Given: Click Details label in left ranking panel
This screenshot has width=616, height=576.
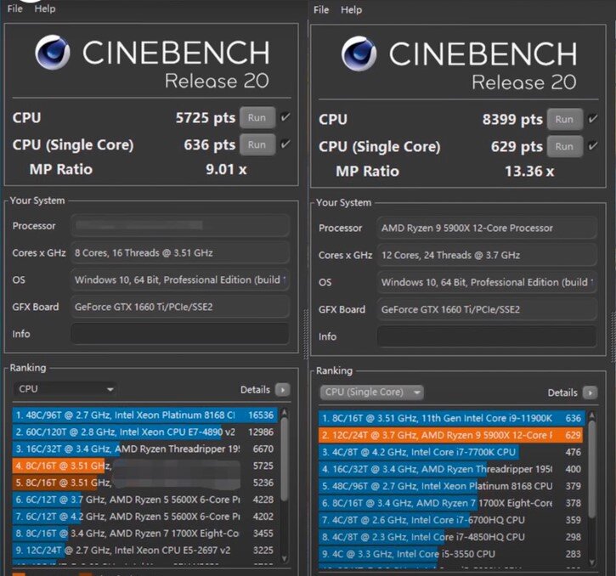Looking at the screenshot, I should pos(256,390).
